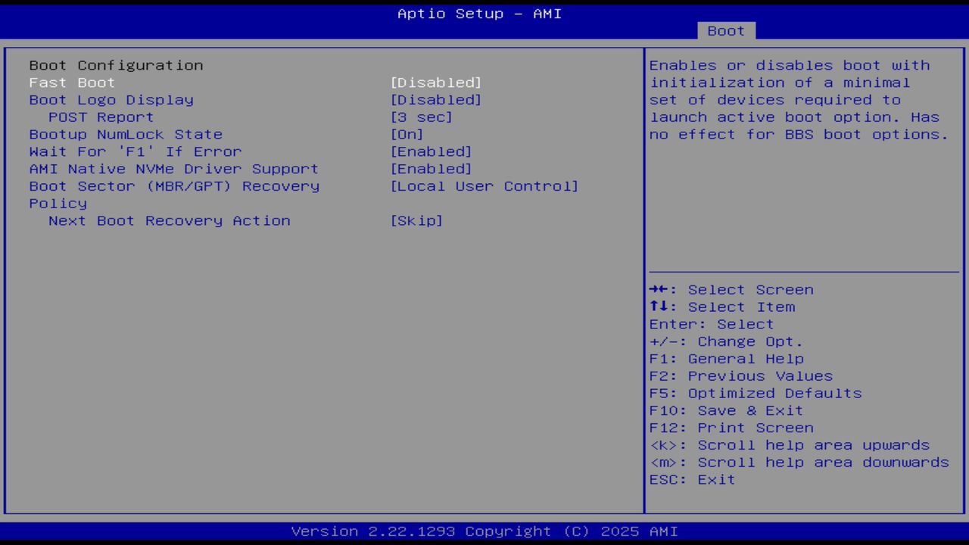Click the [Enabled] value for NVMe support
Screen dimensions: 969x545
tap(431, 169)
